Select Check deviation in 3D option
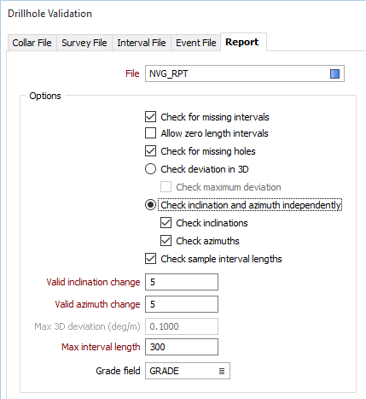Screen dimensions: 366x399 tap(150, 169)
